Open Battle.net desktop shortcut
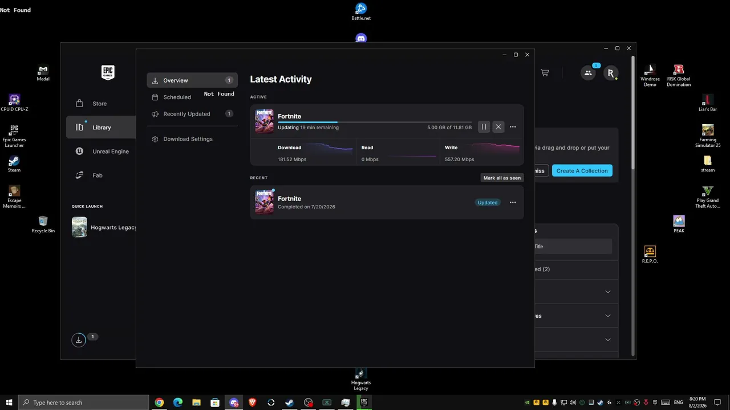This screenshot has width=730, height=410. [x=361, y=11]
